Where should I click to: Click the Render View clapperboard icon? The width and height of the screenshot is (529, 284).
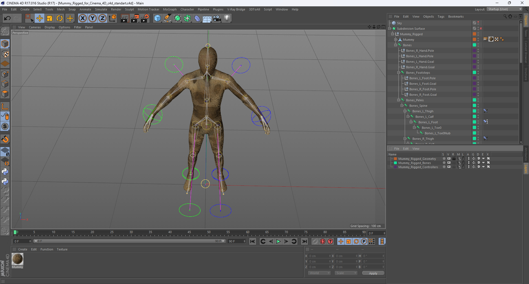125,18
